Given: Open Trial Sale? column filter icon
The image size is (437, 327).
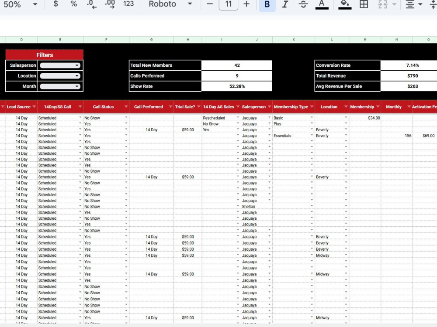Looking at the screenshot, I should pyautogui.click(x=199, y=107).
